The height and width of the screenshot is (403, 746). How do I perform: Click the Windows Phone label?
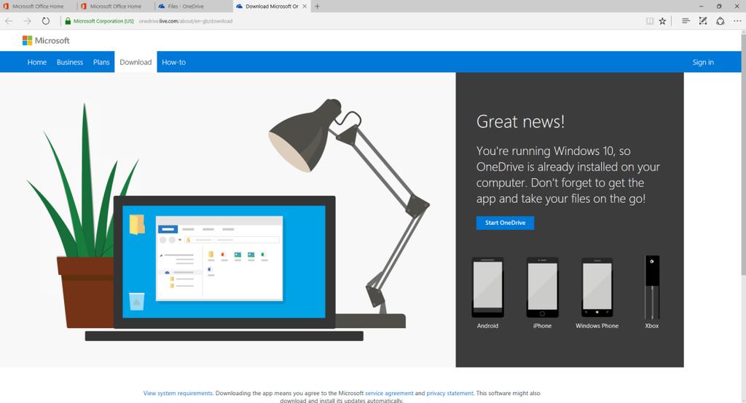point(597,326)
